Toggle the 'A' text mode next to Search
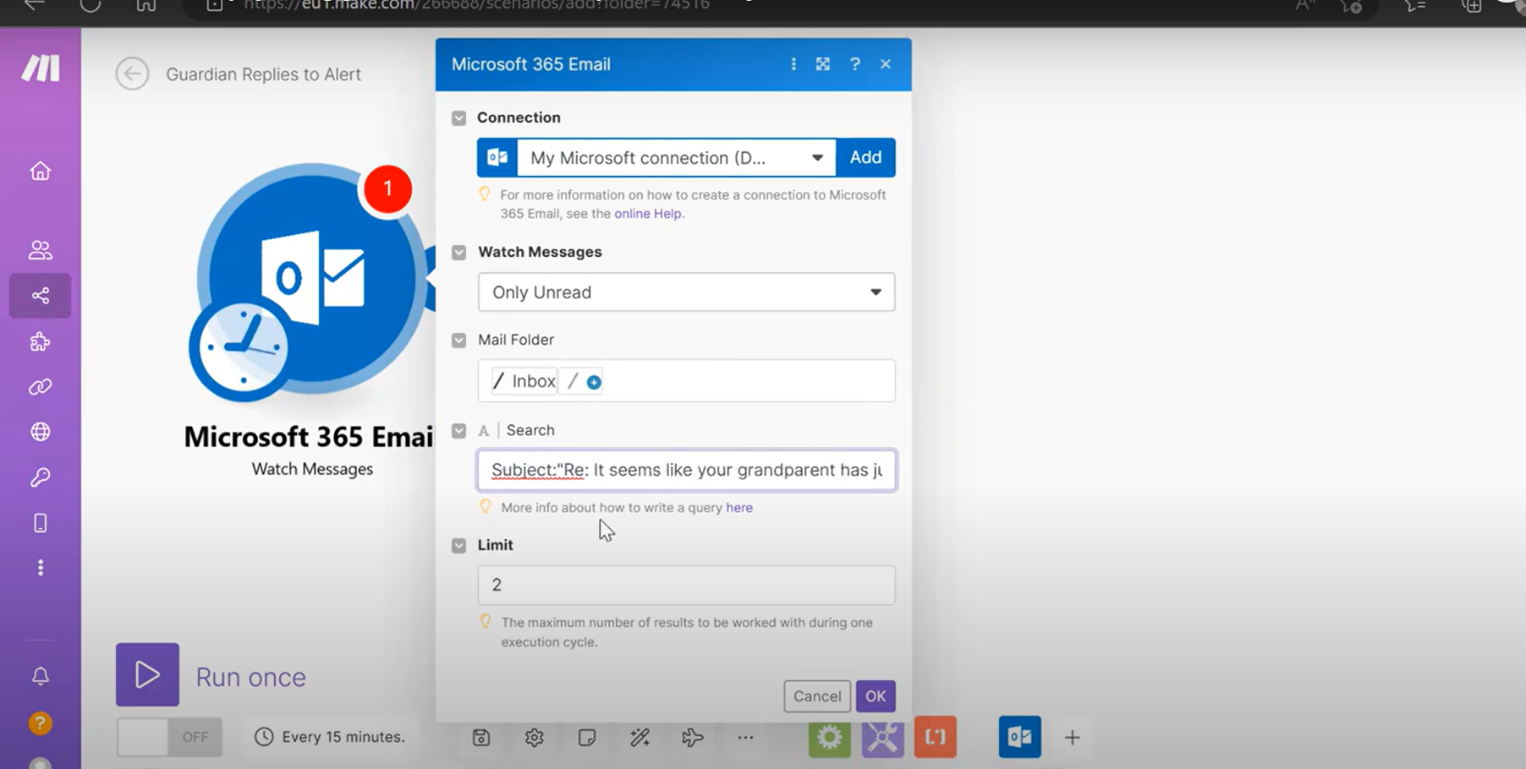 coord(484,431)
